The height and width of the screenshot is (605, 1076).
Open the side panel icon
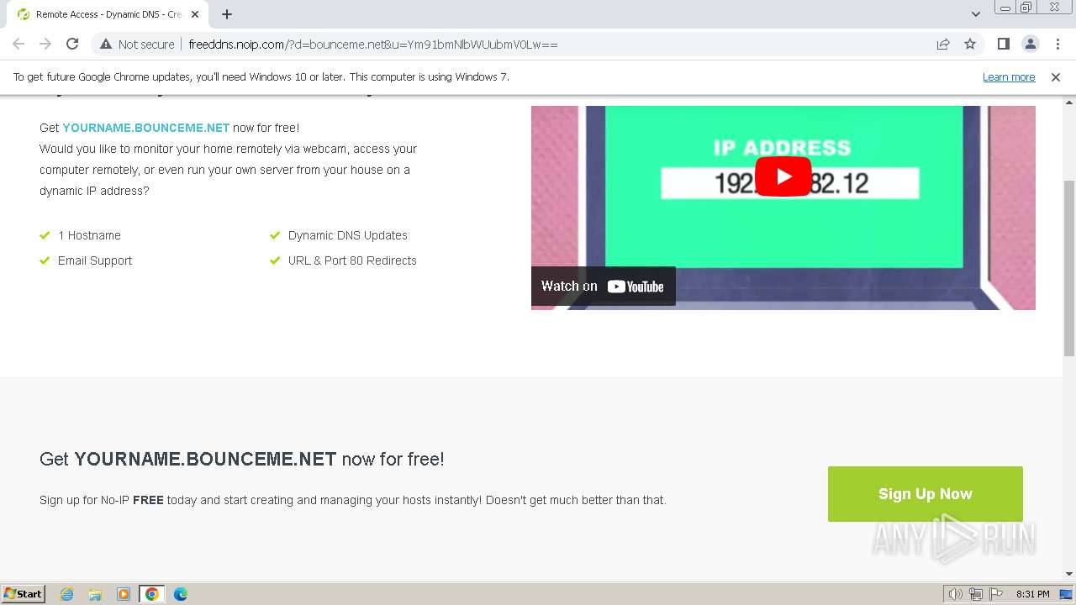tap(1003, 44)
